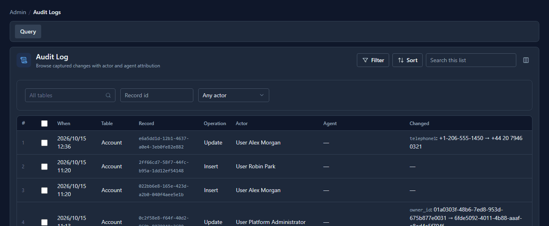
Task: Click the owner_id change details
Action: point(466,217)
